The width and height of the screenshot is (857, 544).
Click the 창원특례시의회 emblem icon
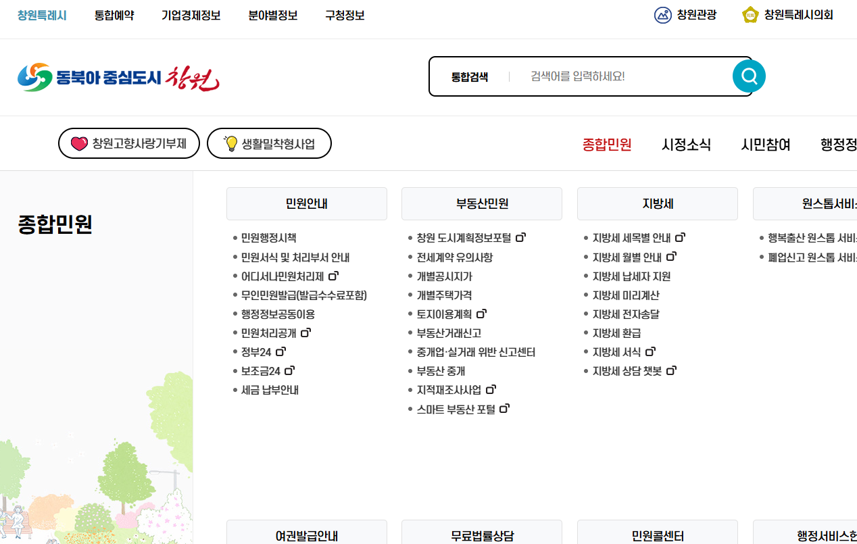(750, 14)
